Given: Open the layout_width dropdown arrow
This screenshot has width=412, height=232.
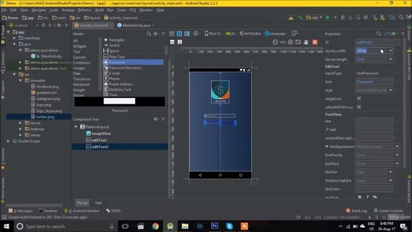Looking at the screenshot, I should click(x=391, y=51).
